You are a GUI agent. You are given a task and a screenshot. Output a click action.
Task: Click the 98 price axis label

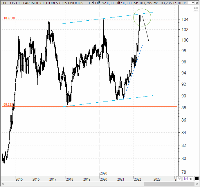click(x=184, y=51)
